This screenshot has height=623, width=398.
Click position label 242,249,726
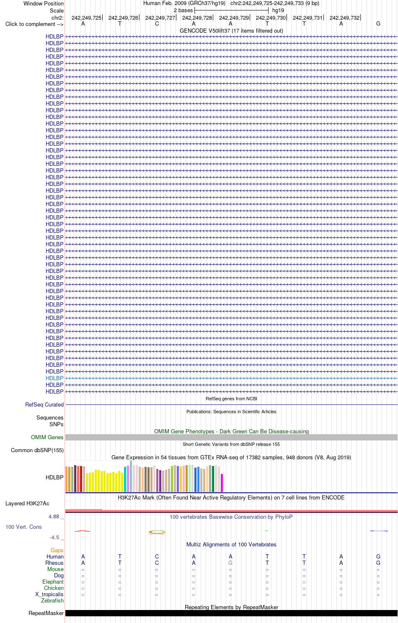123,18
